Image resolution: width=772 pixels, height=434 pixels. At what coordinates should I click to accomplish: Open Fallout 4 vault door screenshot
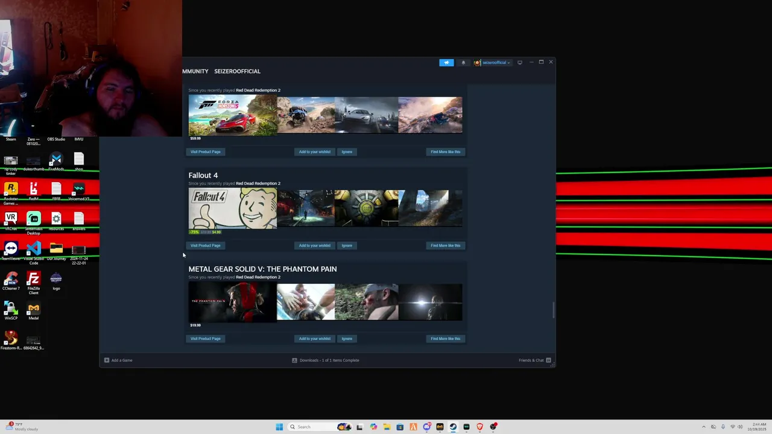(x=366, y=208)
